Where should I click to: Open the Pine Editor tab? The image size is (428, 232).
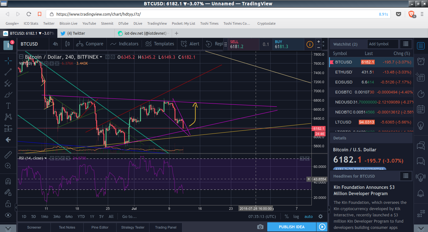(100, 227)
